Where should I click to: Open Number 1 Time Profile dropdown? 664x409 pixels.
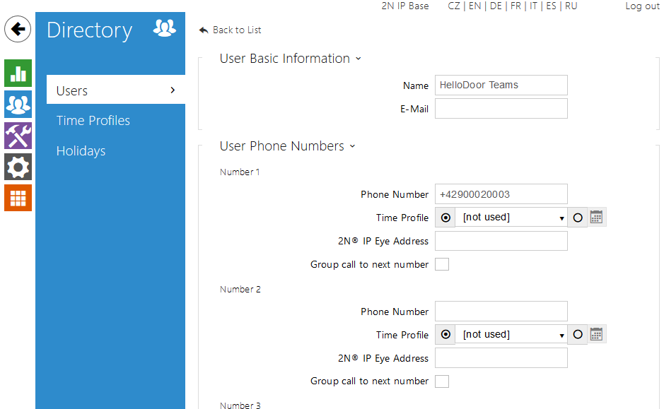click(x=512, y=218)
